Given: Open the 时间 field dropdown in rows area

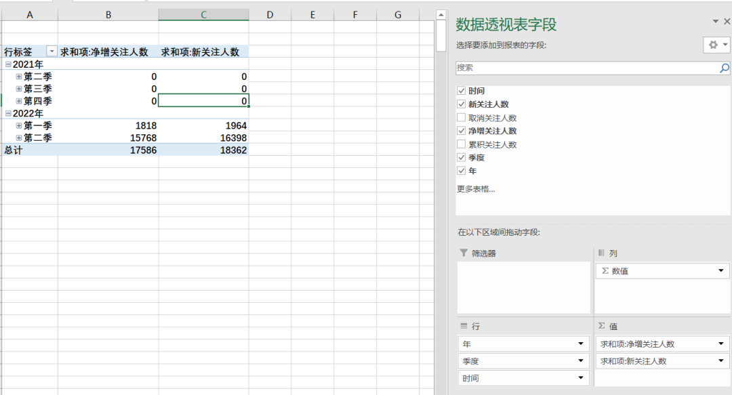Looking at the screenshot, I should coord(581,378).
